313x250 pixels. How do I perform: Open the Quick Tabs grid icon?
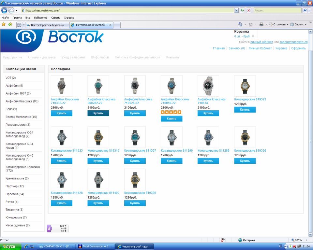19,25
